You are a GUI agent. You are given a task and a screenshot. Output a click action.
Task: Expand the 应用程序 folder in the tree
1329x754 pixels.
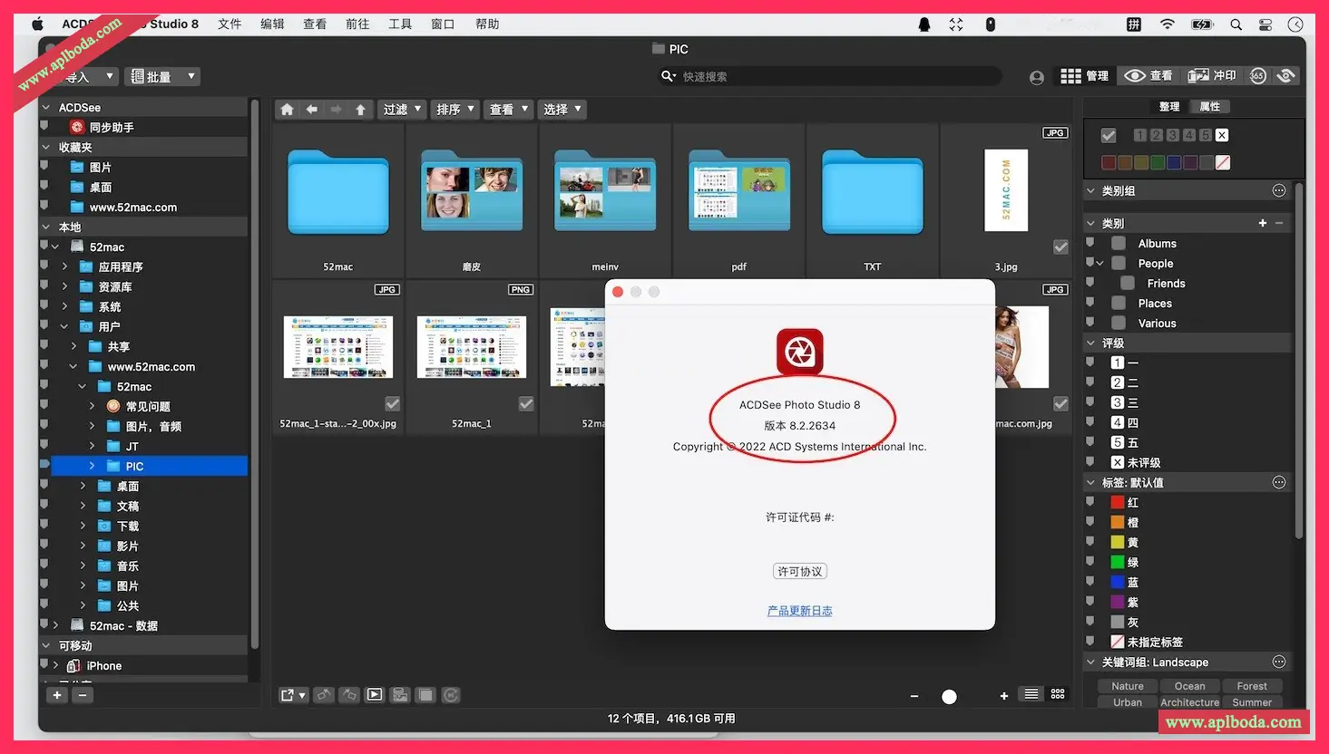coord(64,266)
